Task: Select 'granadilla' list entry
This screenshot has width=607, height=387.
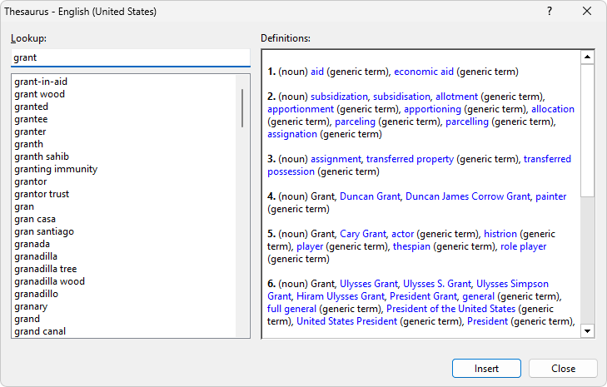Action: pyautogui.click(x=124, y=256)
